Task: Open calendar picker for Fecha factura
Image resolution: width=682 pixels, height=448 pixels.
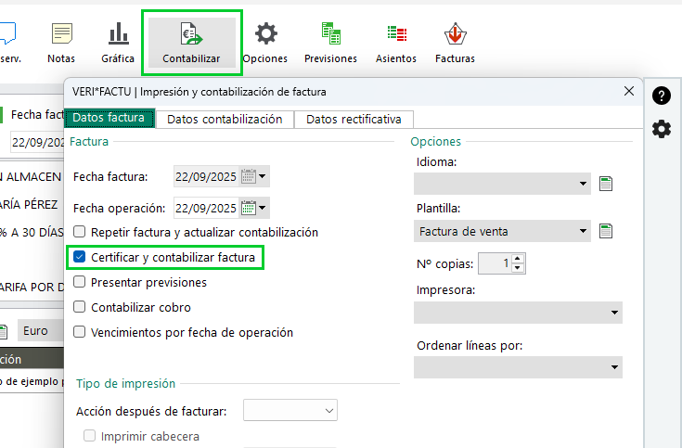Action: coord(249,176)
